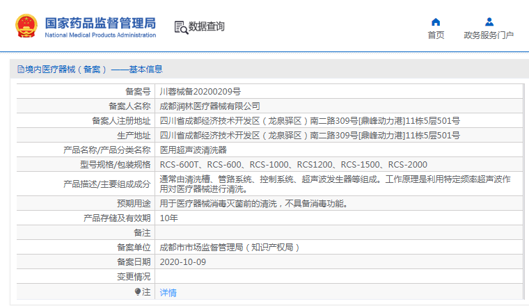
Task: Click the 变更情况 label
Action: pyautogui.click(x=134, y=277)
